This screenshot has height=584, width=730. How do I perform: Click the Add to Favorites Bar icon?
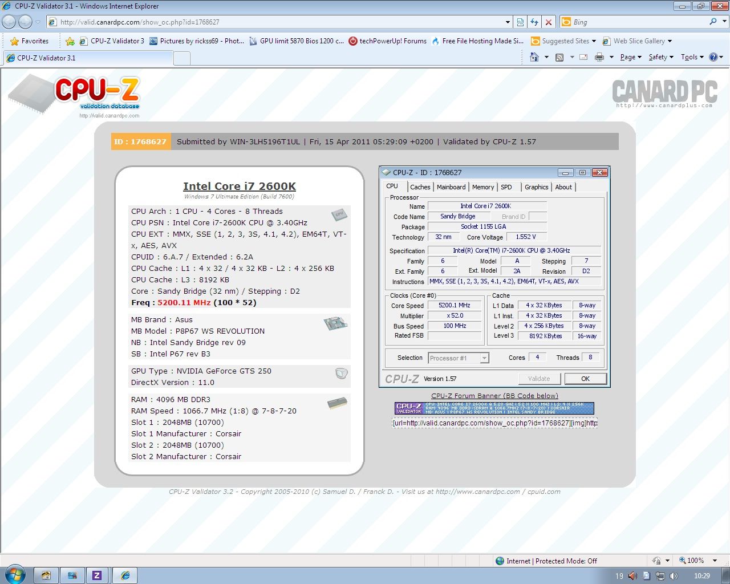[x=70, y=41]
